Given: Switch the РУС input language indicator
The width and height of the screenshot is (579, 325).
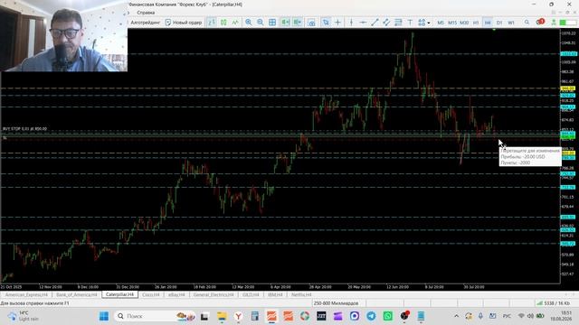Looking at the screenshot, I should (x=507, y=316).
